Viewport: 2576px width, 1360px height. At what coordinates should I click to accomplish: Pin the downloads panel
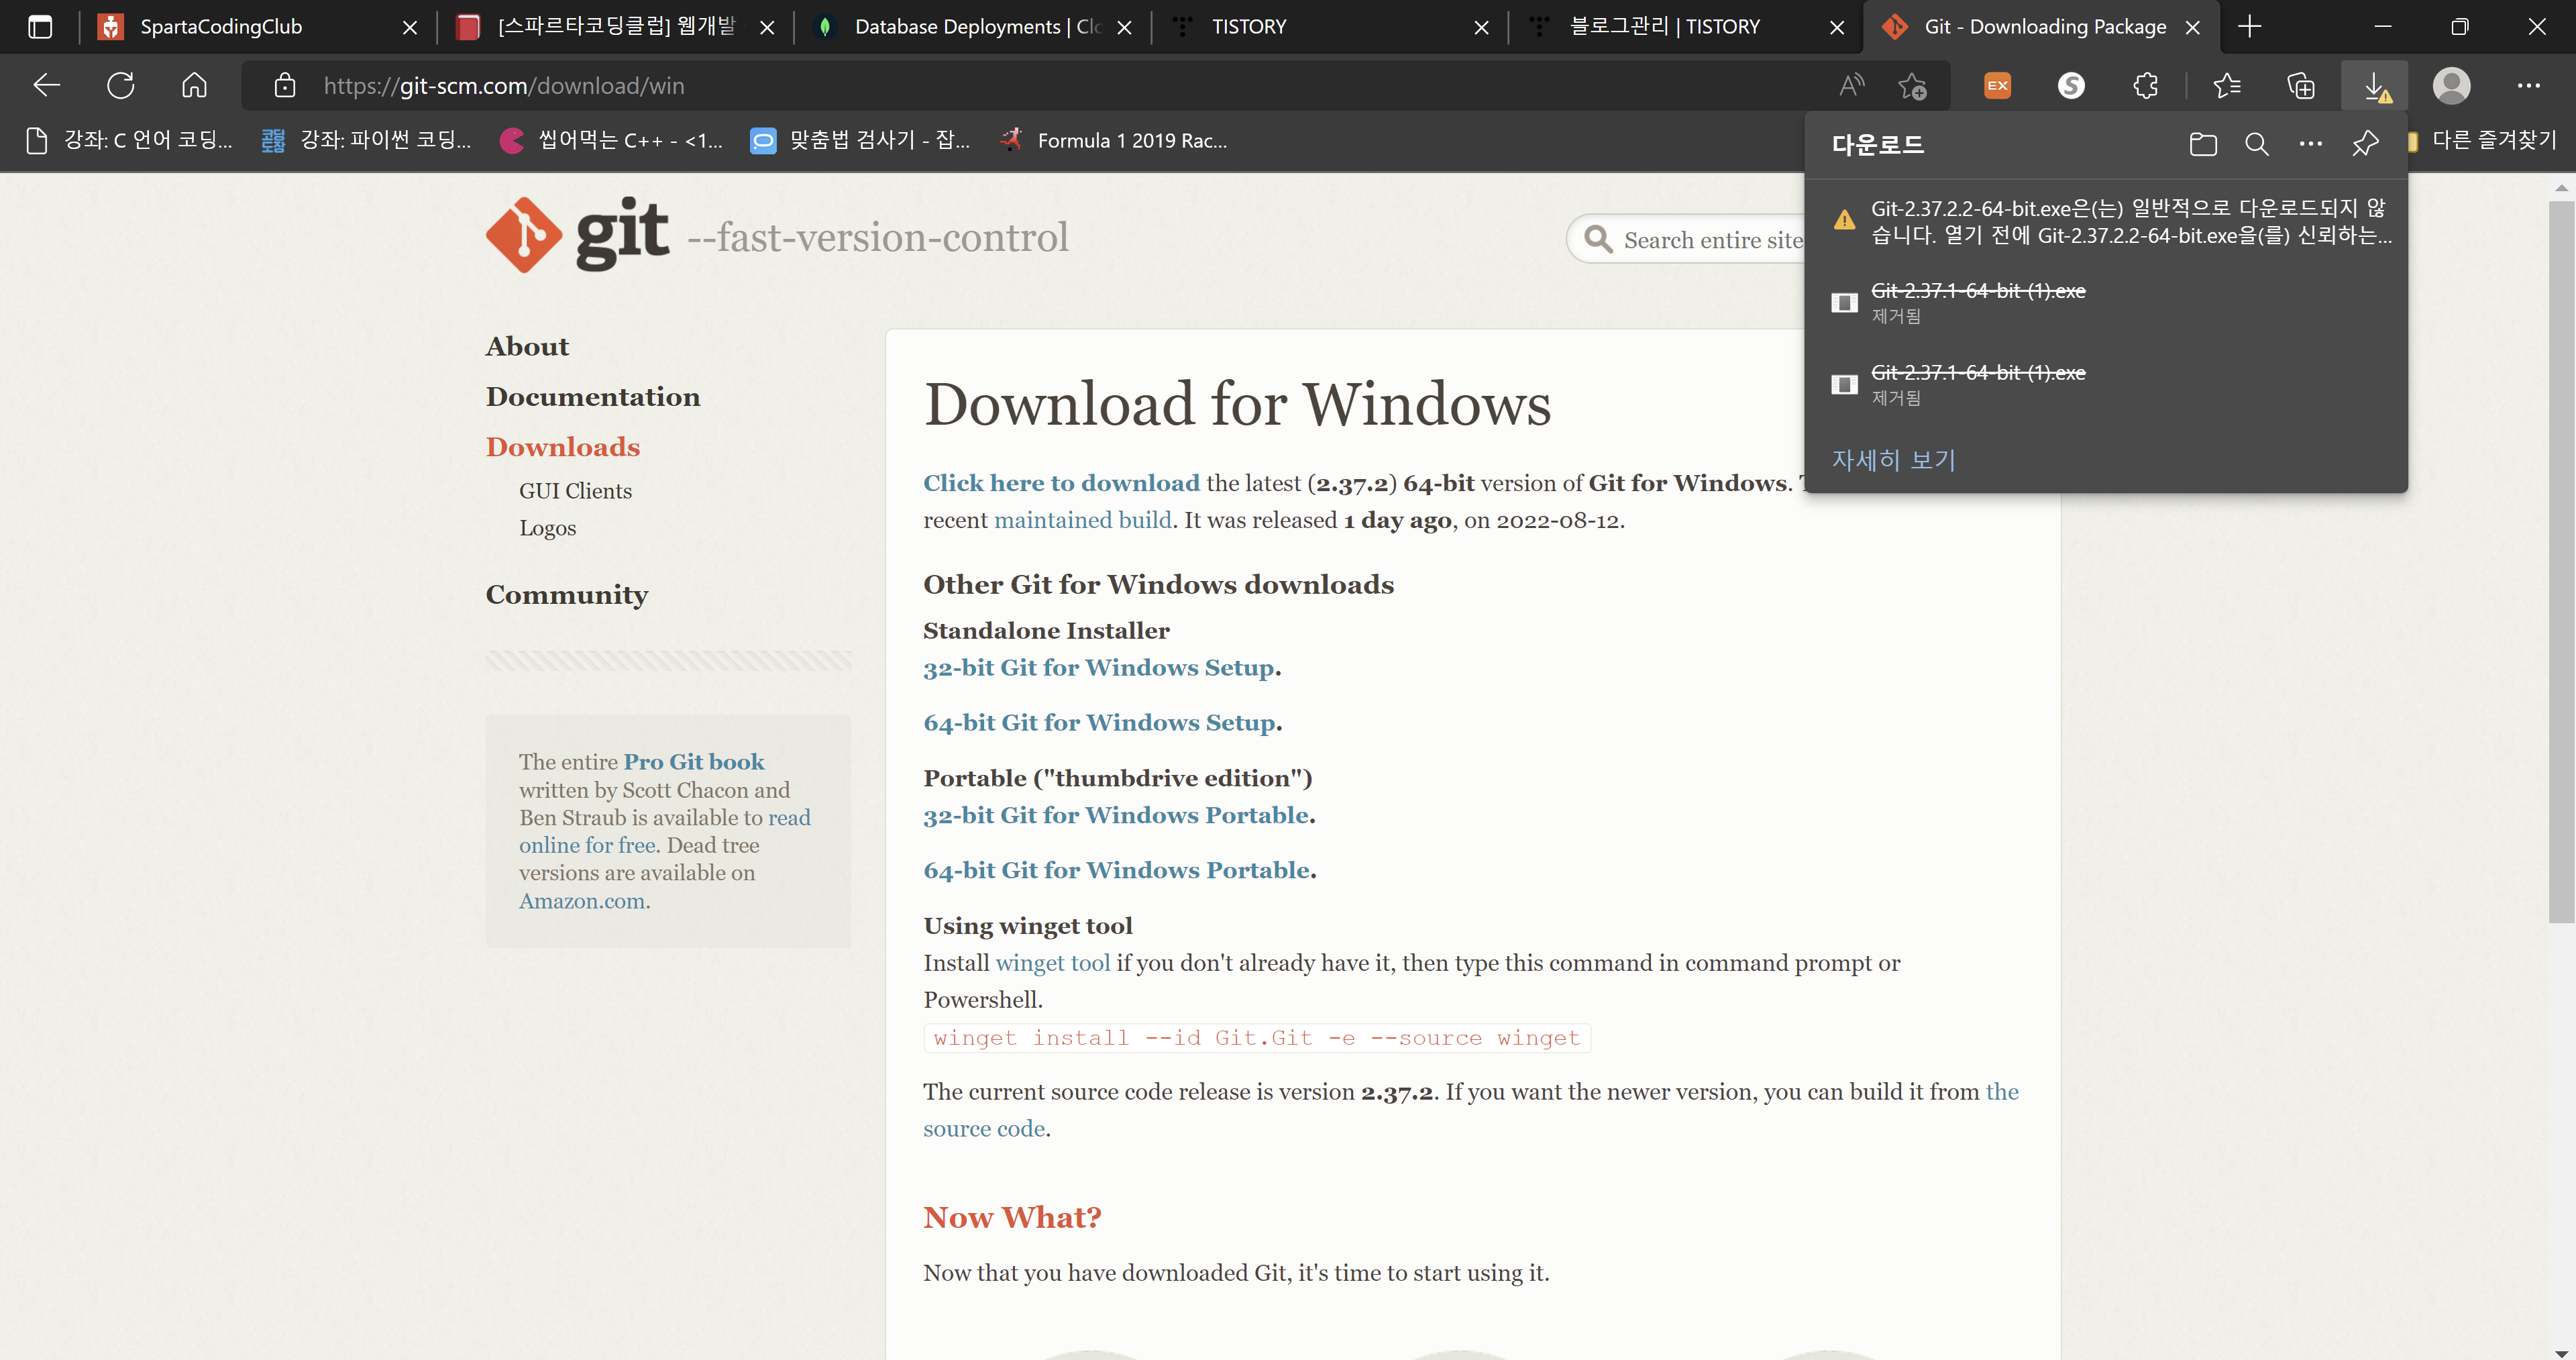pos(2365,145)
